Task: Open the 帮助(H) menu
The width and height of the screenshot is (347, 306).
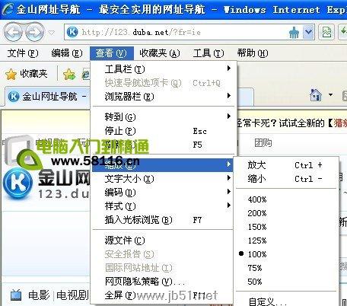Action: coord(253,53)
